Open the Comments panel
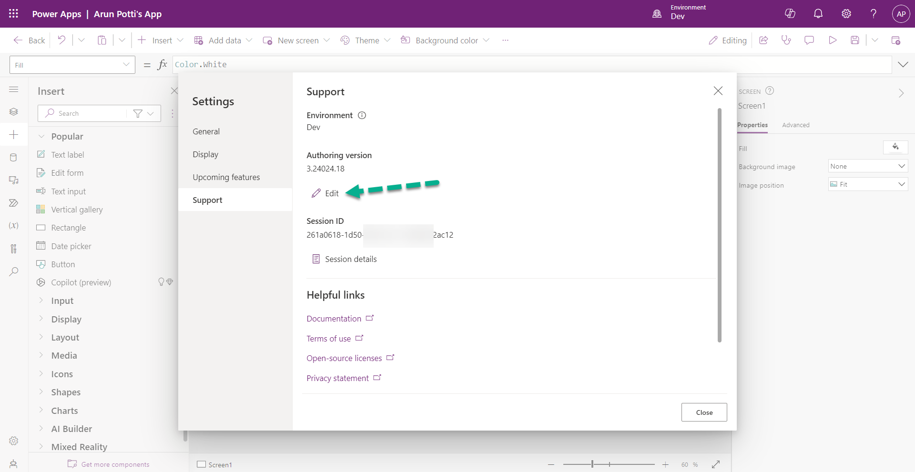This screenshot has width=915, height=472. pos(809,40)
